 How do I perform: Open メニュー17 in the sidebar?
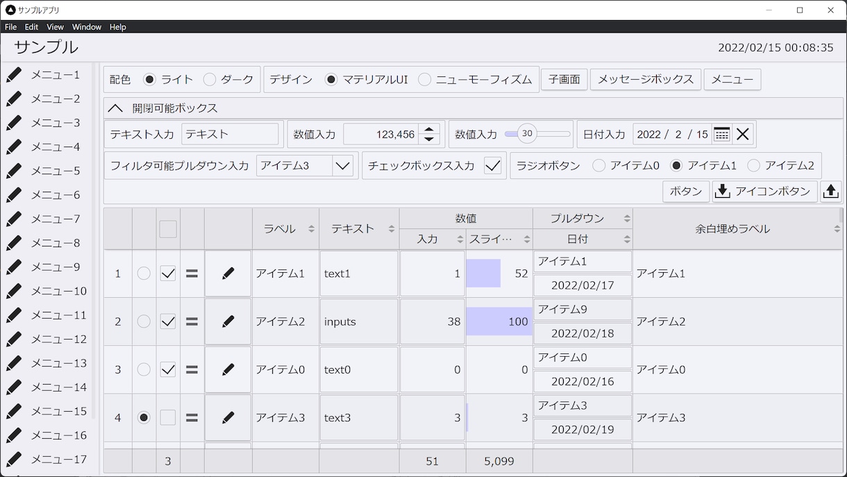tap(46, 460)
